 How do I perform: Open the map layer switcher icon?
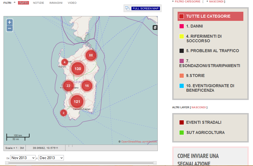coord(155,28)
